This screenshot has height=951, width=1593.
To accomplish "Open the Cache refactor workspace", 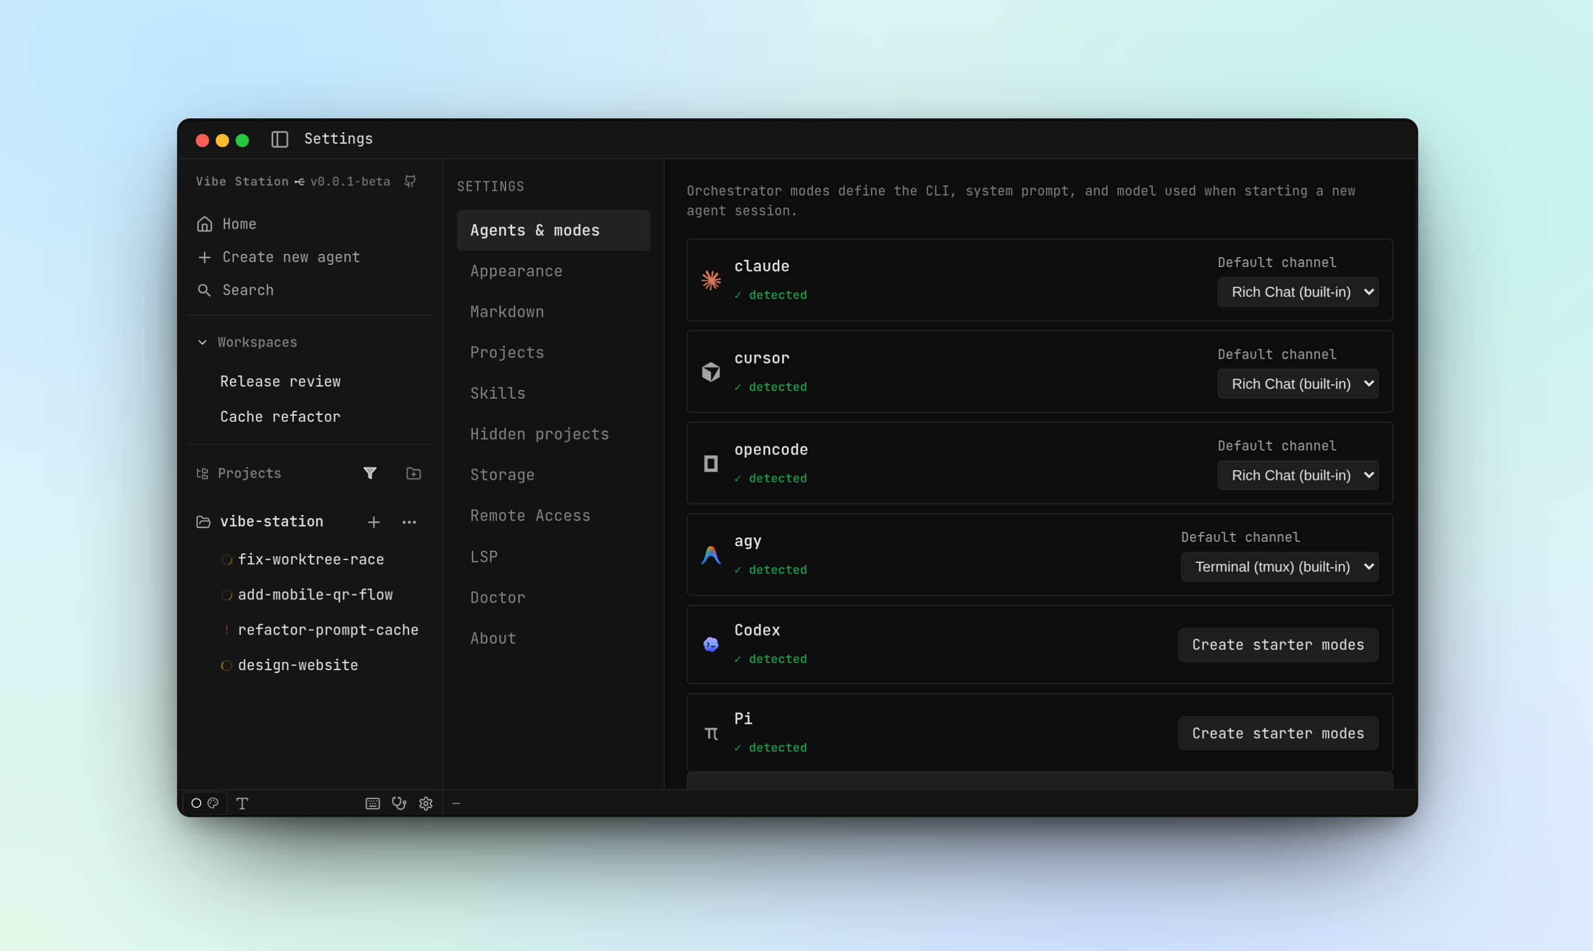I will (280, 416).
